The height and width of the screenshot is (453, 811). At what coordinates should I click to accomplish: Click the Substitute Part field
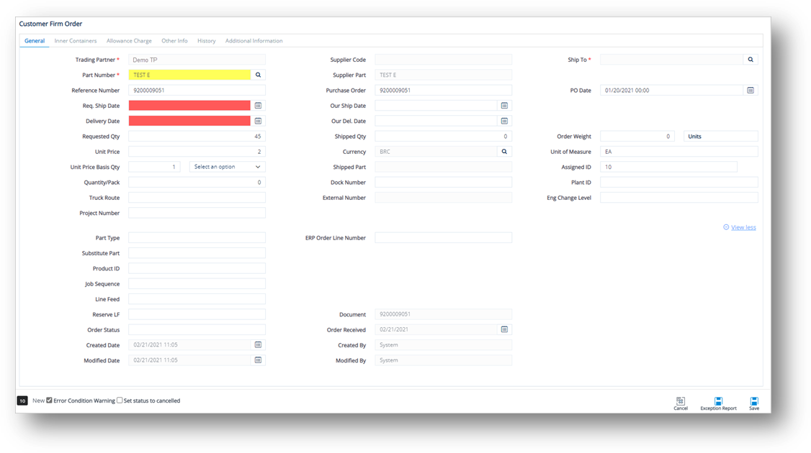click(197, 253)
